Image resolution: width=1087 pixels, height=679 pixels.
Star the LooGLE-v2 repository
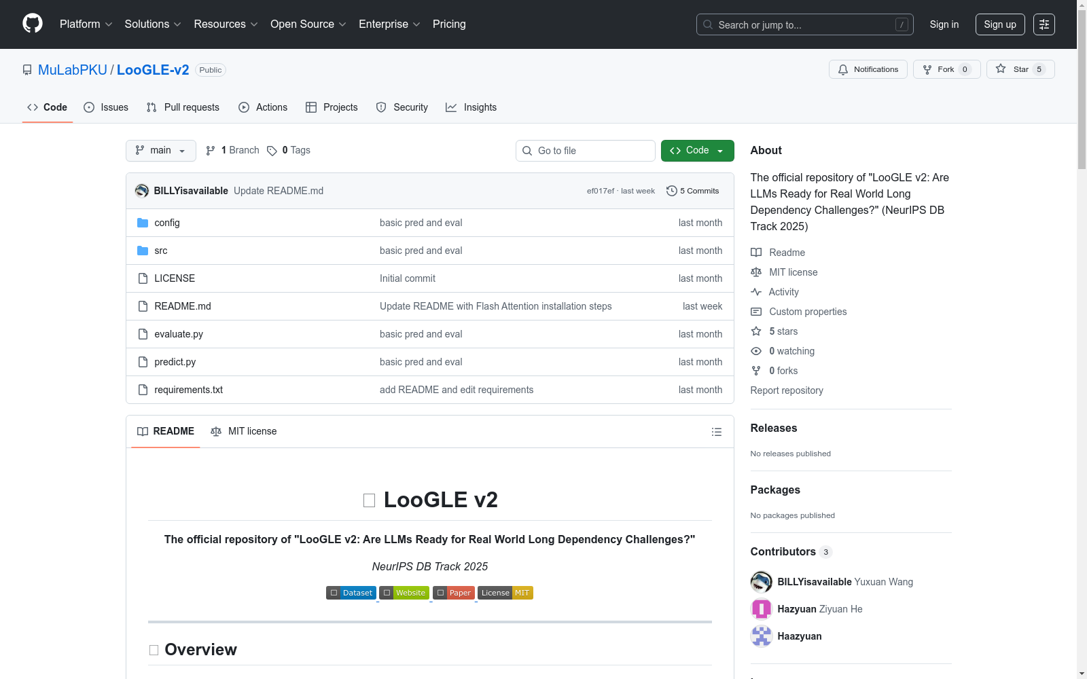click(x=1020, y=69)
